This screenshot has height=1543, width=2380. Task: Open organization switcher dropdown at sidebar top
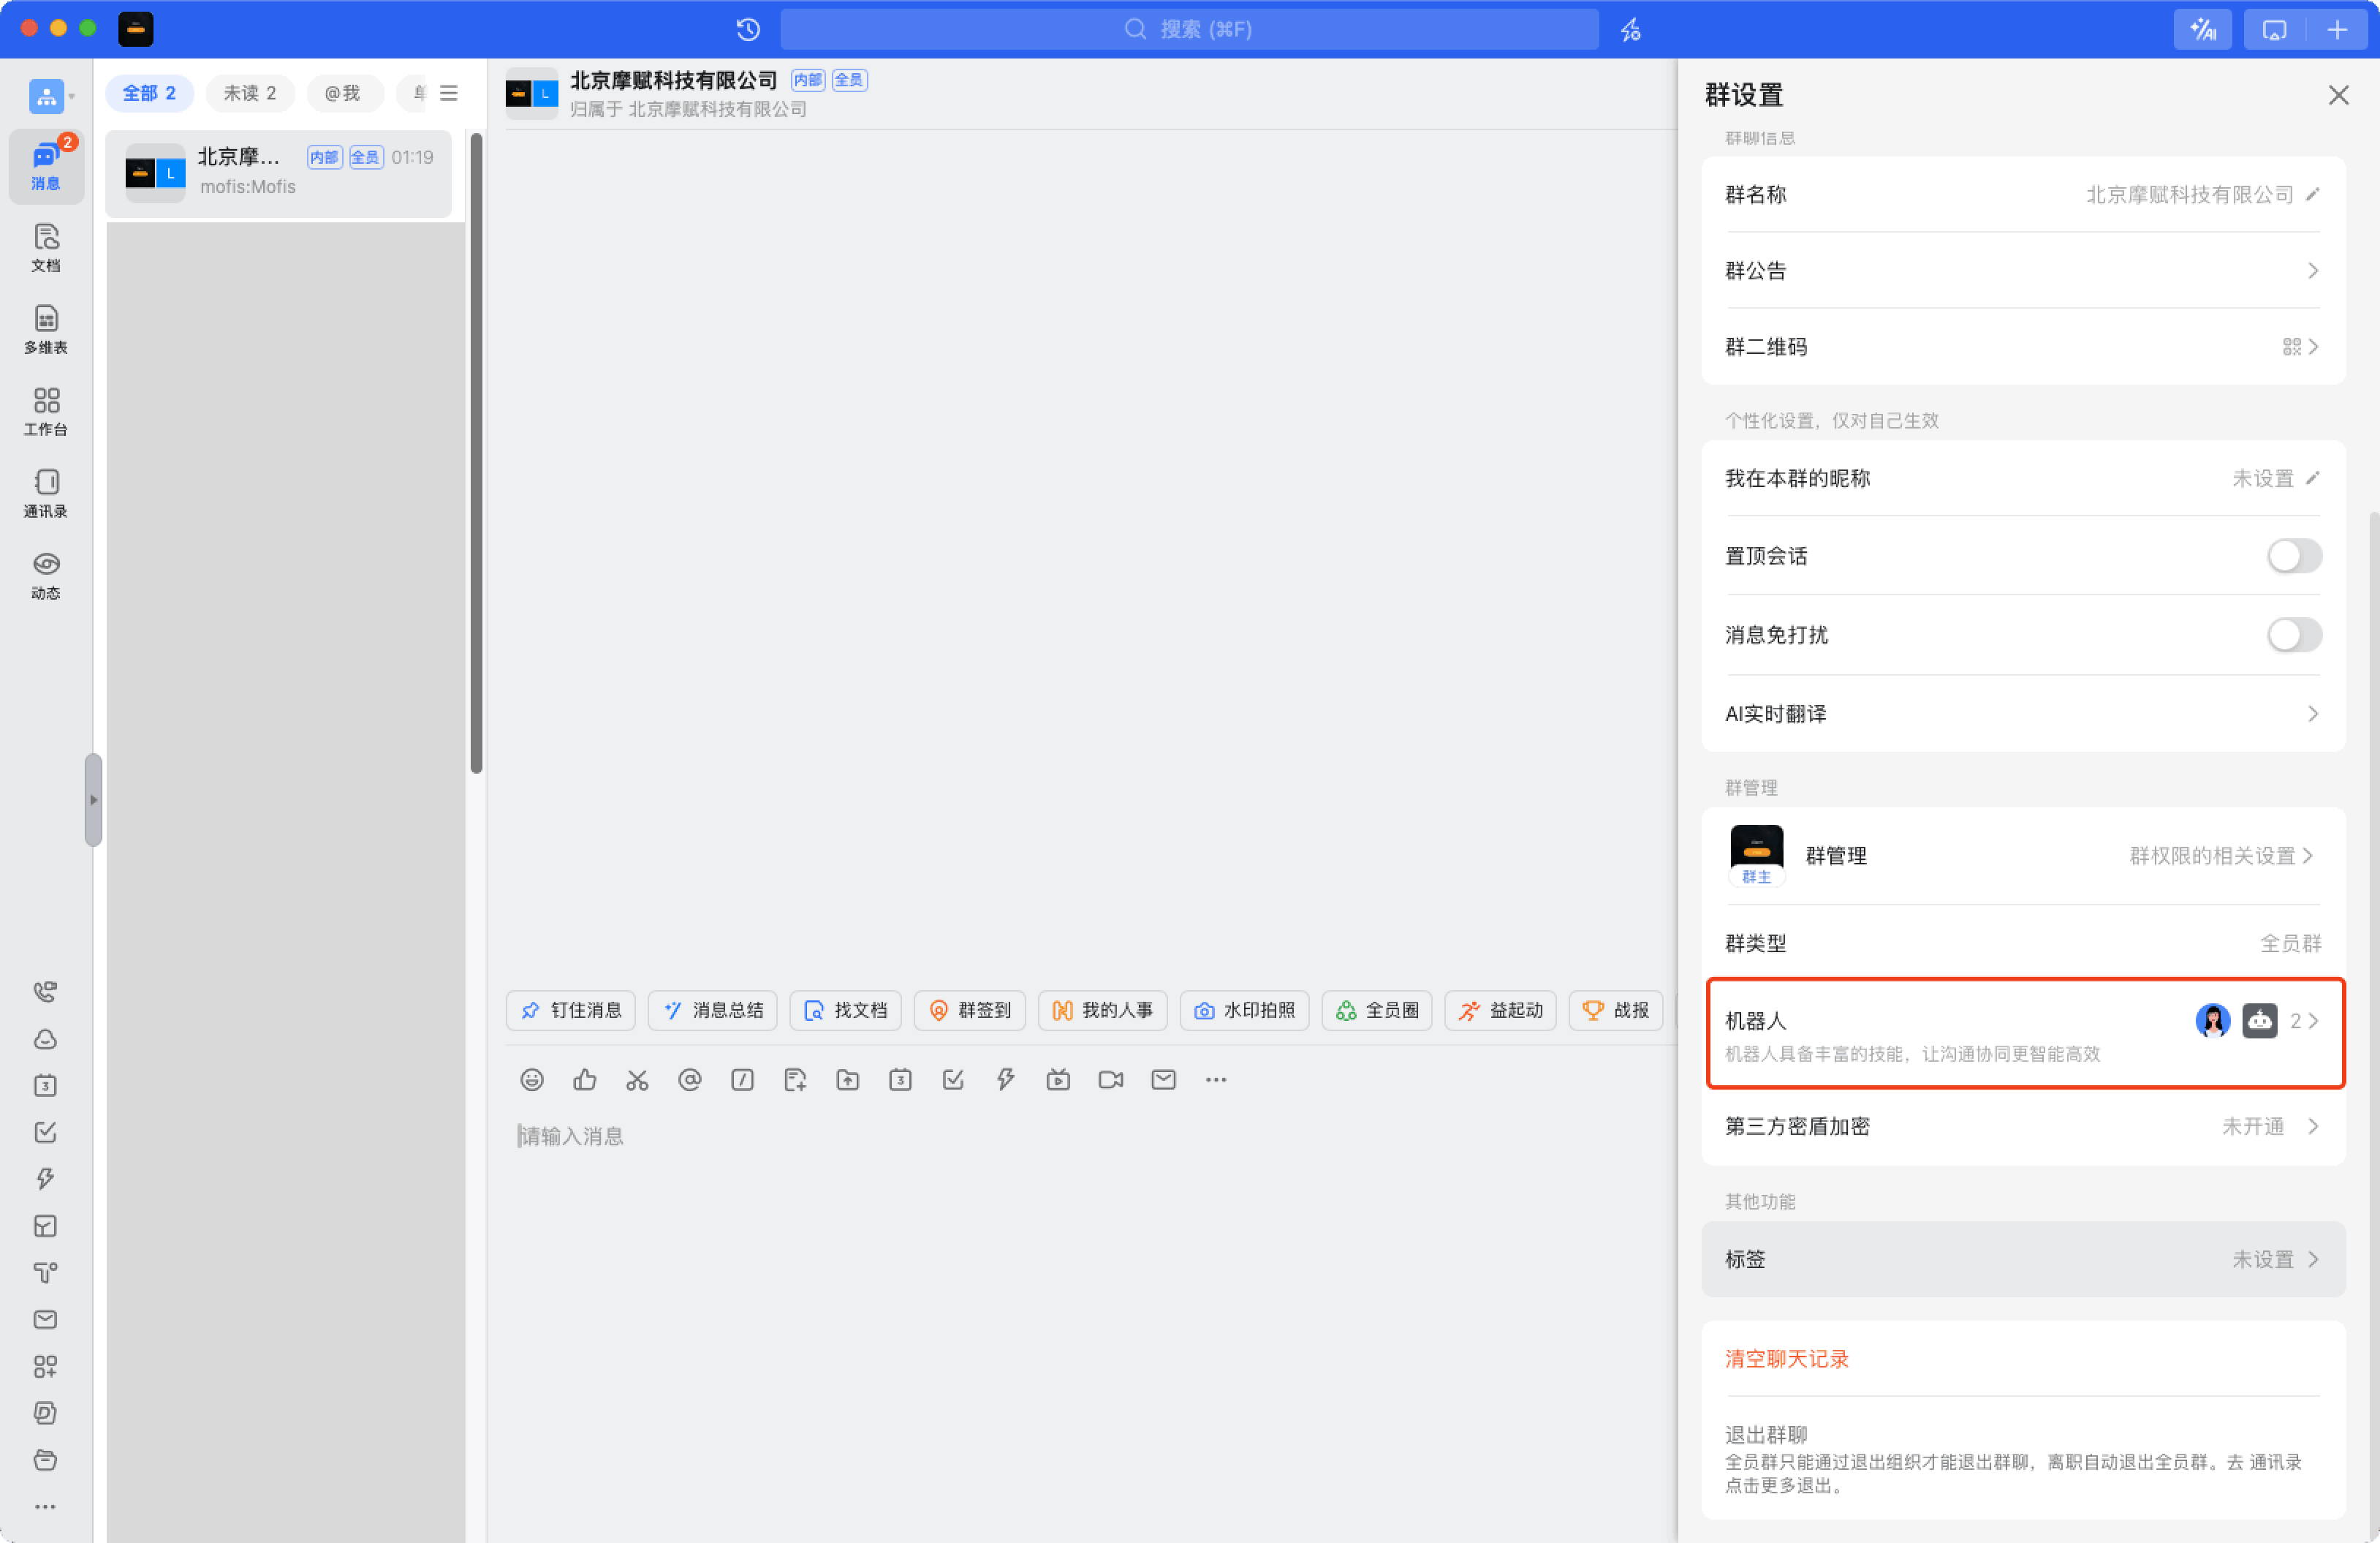pos(52,96)
